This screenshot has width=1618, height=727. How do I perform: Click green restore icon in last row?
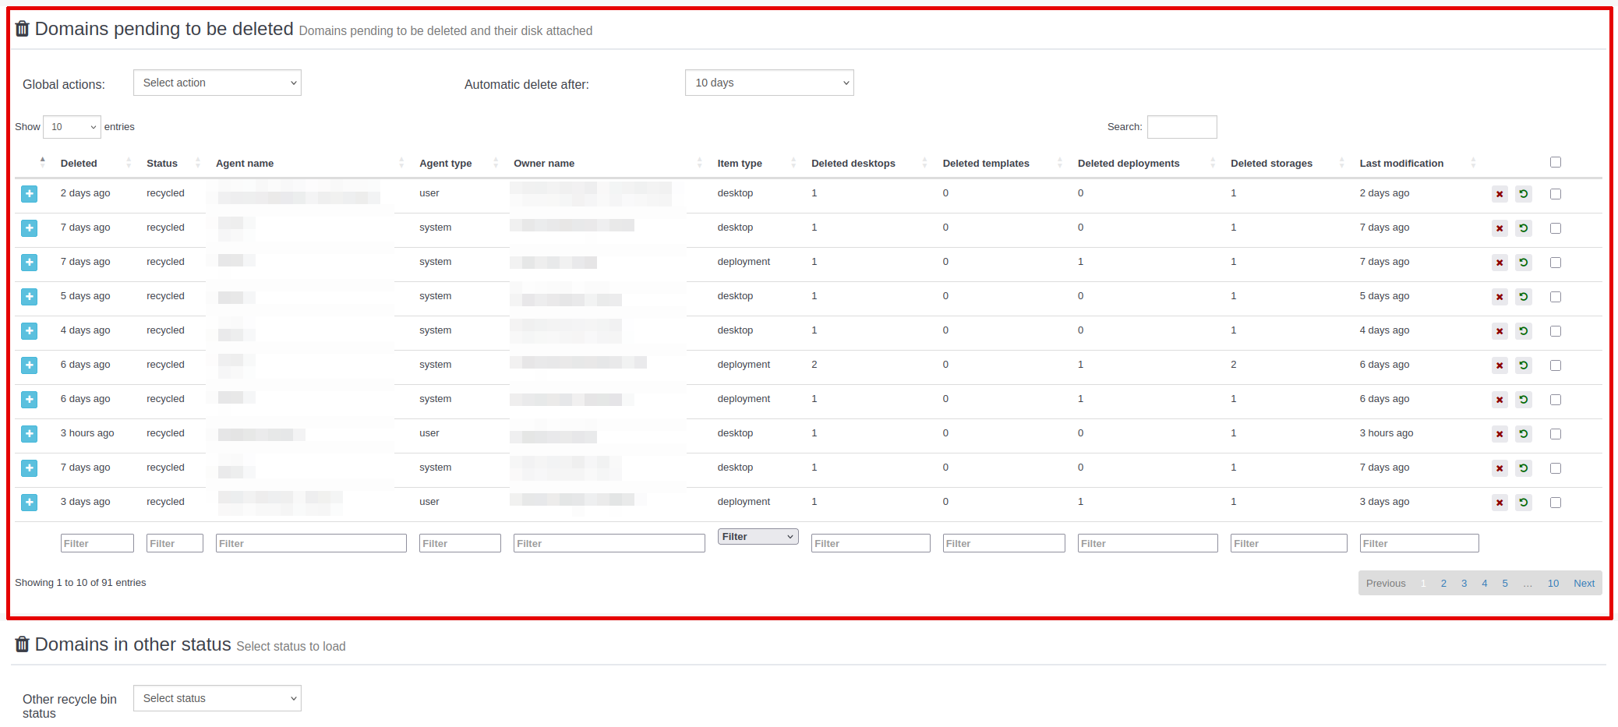1523,503
